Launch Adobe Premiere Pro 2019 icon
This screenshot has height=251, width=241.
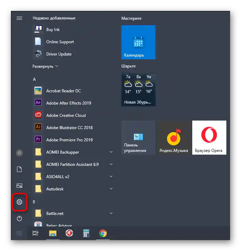coord(38,139)
